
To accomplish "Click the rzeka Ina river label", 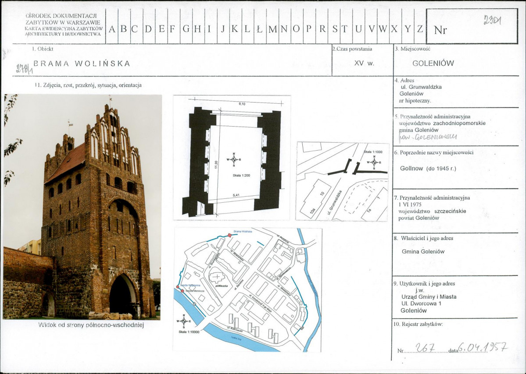I will [236, 338].
